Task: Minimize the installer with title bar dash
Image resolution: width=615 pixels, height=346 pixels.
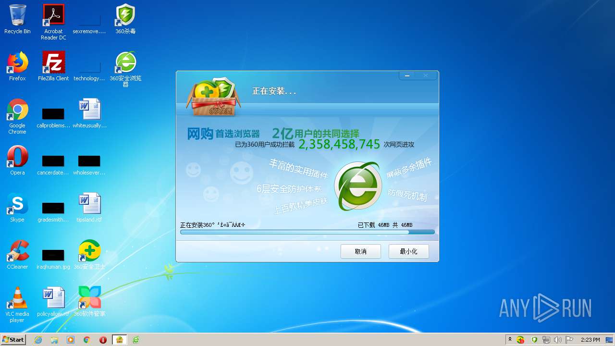Action: pyautogui.click(x=407, y=75)
